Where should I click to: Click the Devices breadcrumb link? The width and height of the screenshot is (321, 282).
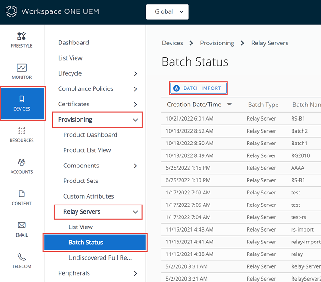tap(172, 43)
